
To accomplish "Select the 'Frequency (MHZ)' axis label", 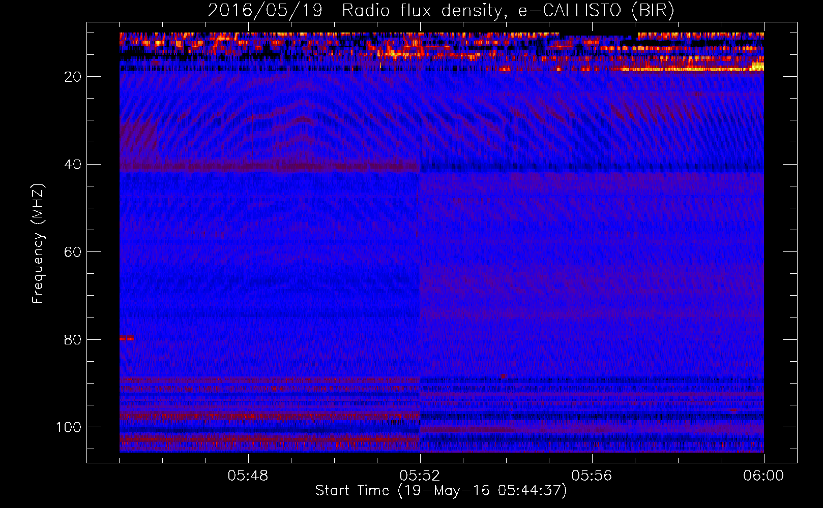I will [x=38, y=244].
